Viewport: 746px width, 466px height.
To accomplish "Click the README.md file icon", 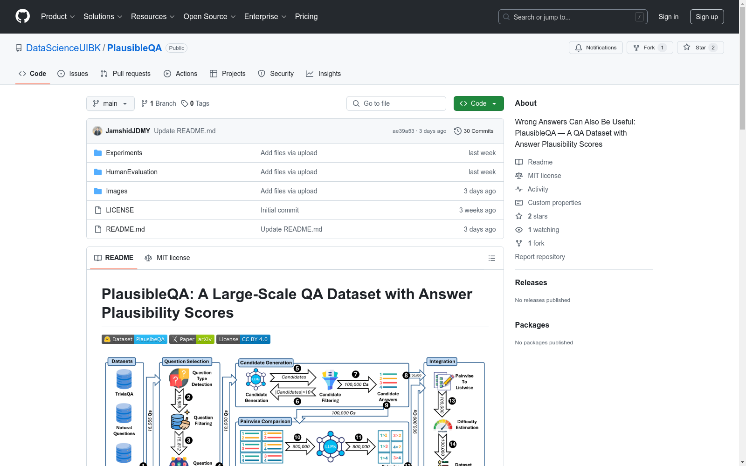I will (98, 229).
